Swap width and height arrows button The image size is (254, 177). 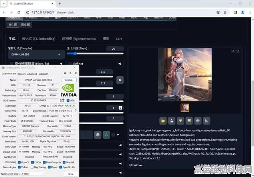(x=120, y=80)
